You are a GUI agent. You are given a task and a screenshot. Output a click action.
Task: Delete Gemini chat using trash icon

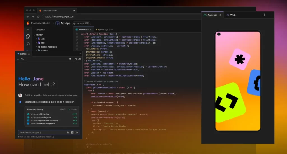pyautogui.click(x=70, y=59)
